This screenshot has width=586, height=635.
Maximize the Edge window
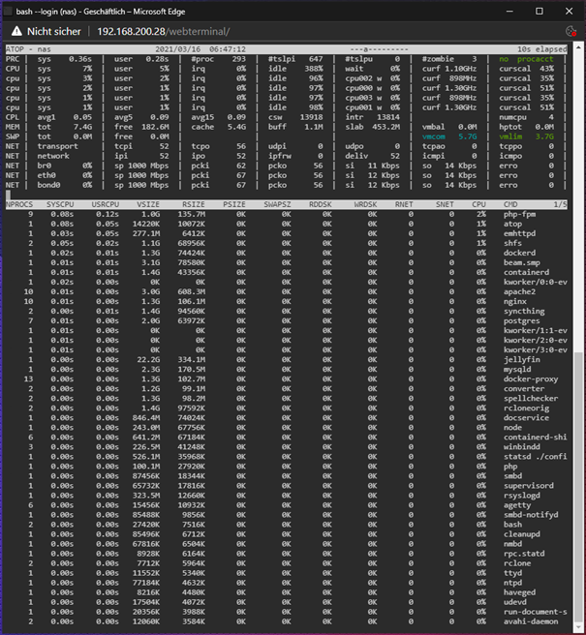(x=539, y=12)
